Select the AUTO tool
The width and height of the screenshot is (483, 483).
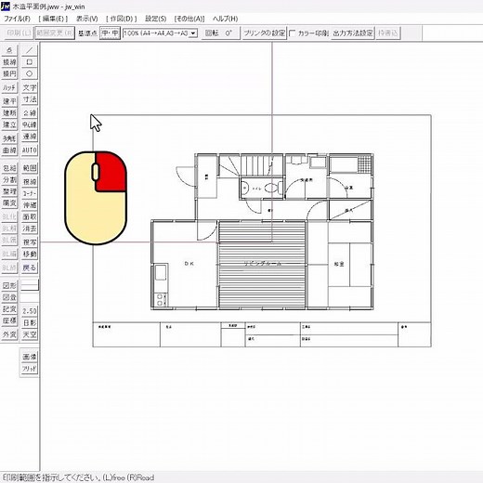[x=30, y=150]
